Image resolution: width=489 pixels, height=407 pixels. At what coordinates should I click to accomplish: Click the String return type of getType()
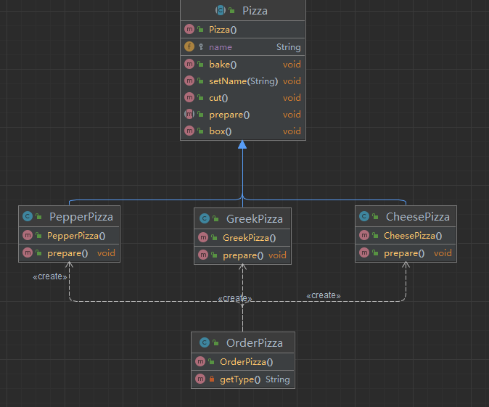(278, 379)
